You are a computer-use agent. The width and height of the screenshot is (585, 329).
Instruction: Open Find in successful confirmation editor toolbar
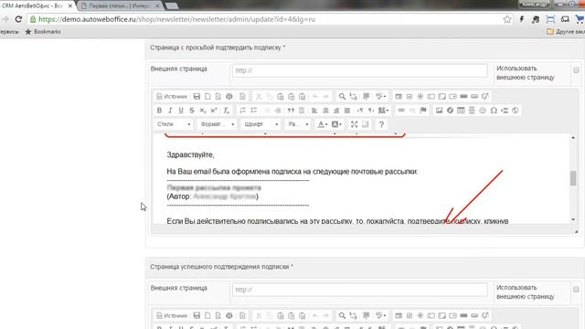(x=342, y=315)
